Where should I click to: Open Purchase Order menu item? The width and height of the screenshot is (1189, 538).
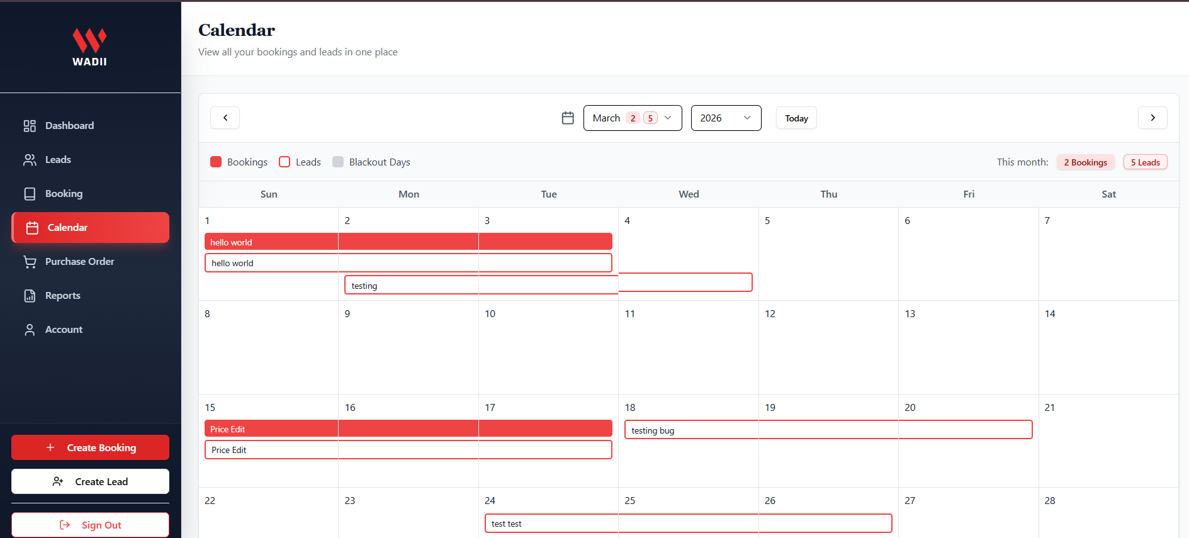[90, 262]
